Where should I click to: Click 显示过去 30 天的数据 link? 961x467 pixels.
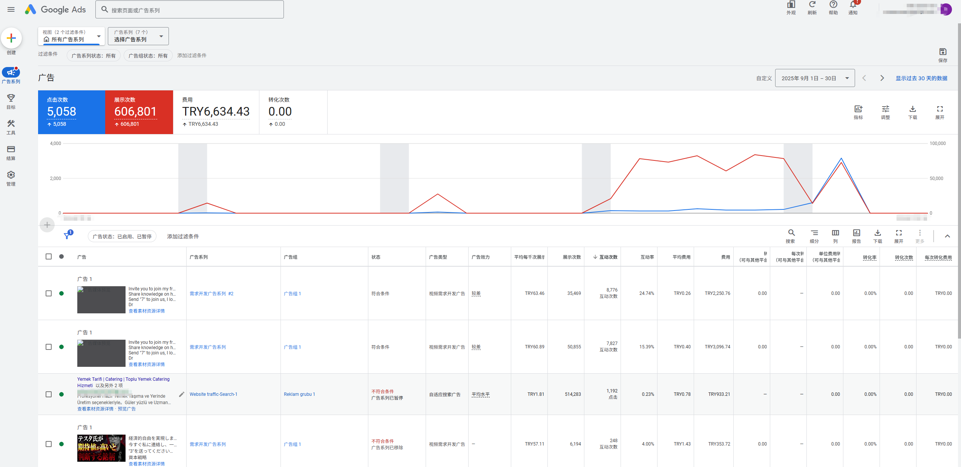click(x=921, y=78)
